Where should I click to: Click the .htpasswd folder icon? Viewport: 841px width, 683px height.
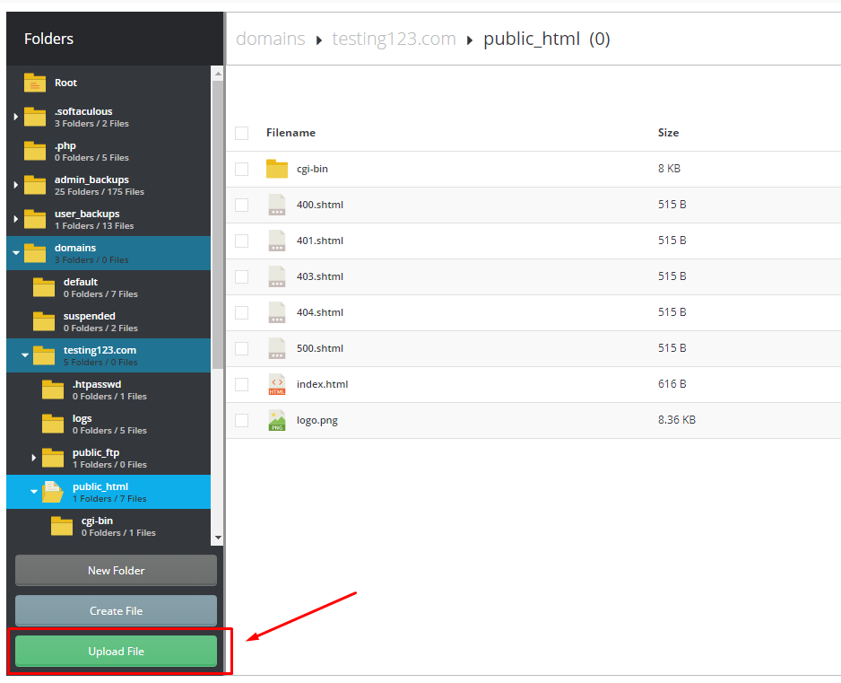[x=53, y=390]
